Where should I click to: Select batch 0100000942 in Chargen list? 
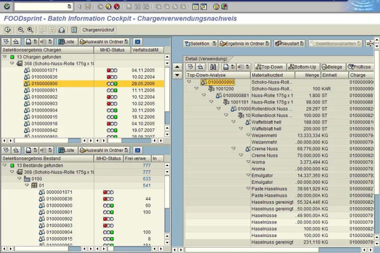44,130
